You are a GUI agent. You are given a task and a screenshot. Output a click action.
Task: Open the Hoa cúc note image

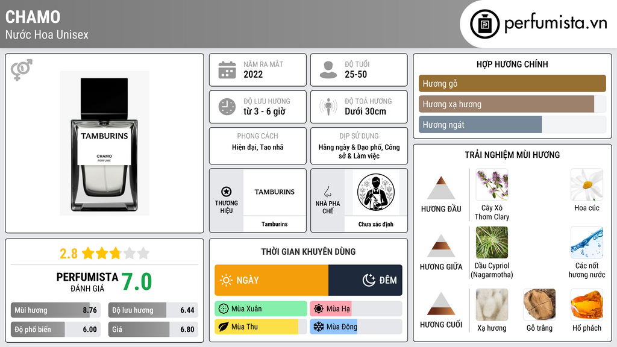pyautogui.click(x=587, y=185)
